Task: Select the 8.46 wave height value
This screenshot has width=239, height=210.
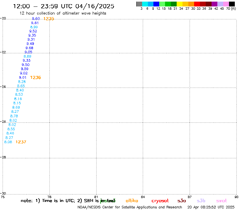Action: click(x=10, y=133)
